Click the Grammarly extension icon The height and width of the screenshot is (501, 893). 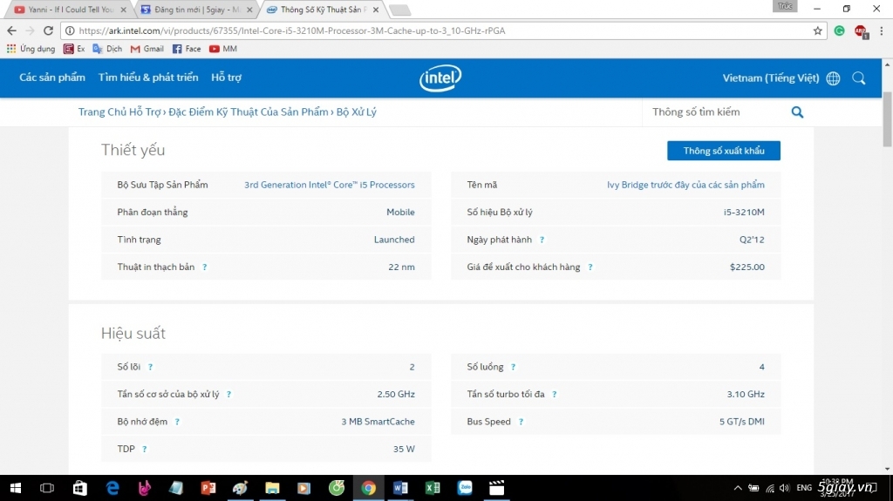[840, 30]
